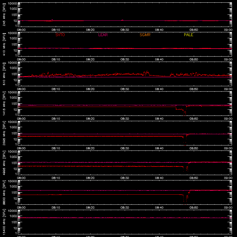Click 08:50 tick under 410 MHz panel

pos(194,60)
